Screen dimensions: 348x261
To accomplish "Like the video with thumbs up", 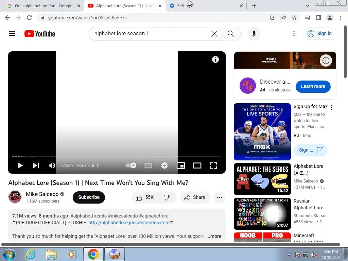I will [x=145, y=197].
